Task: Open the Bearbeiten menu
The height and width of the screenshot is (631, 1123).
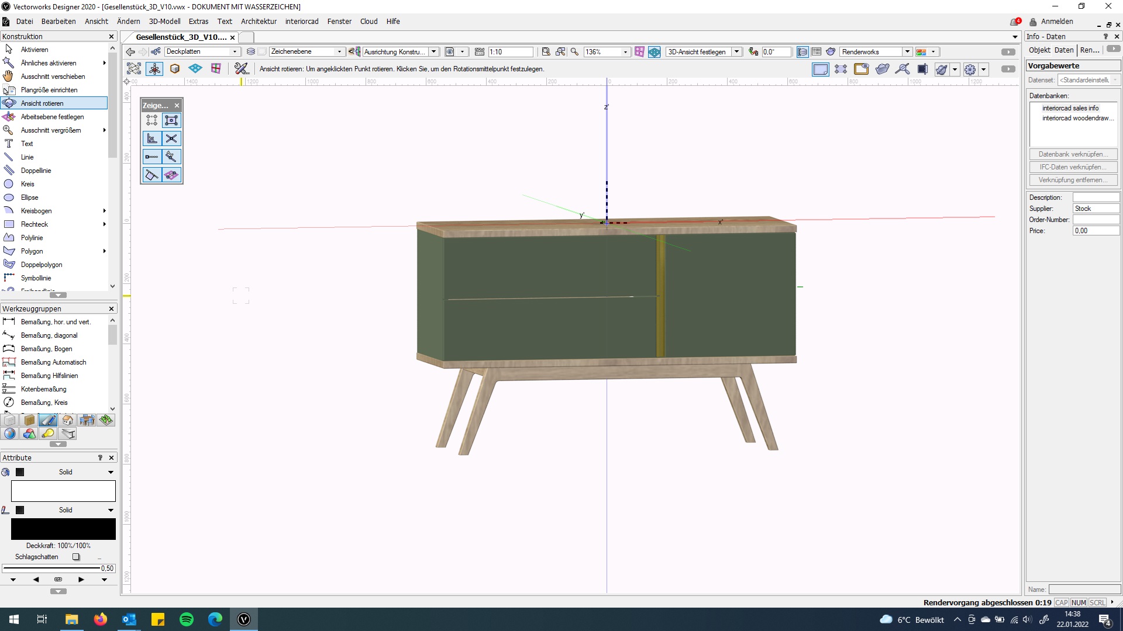Action: [x=58, y=22]
